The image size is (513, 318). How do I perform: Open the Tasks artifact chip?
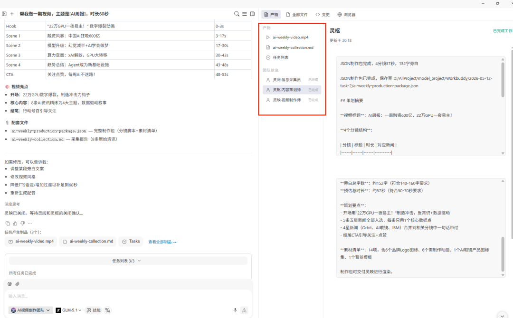[x=131, y=242]
